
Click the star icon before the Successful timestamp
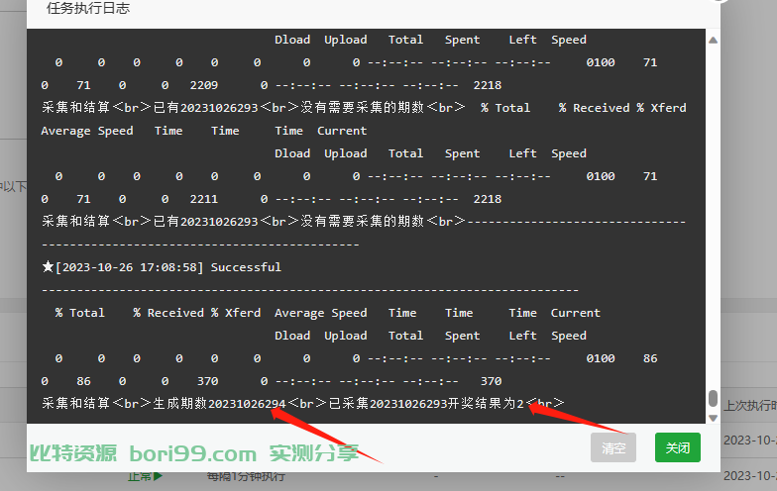(48, 267)
